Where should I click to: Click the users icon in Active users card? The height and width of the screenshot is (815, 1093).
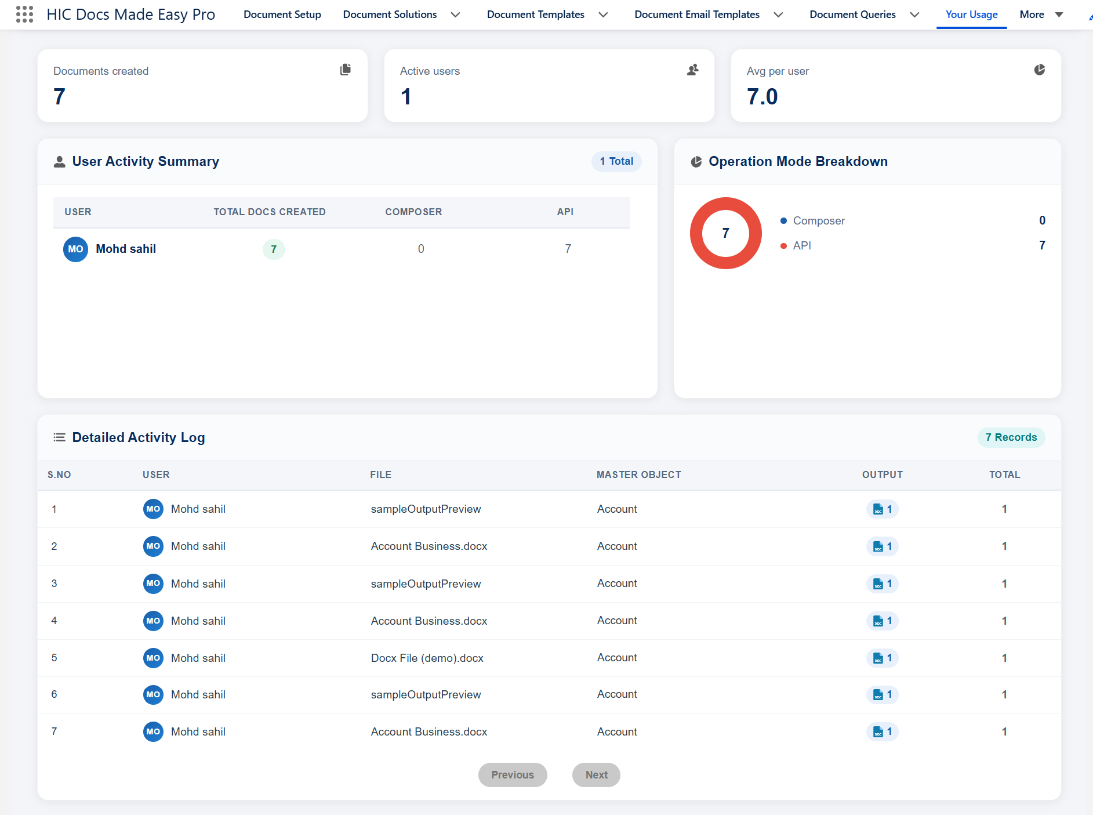[x=692, y=70]
